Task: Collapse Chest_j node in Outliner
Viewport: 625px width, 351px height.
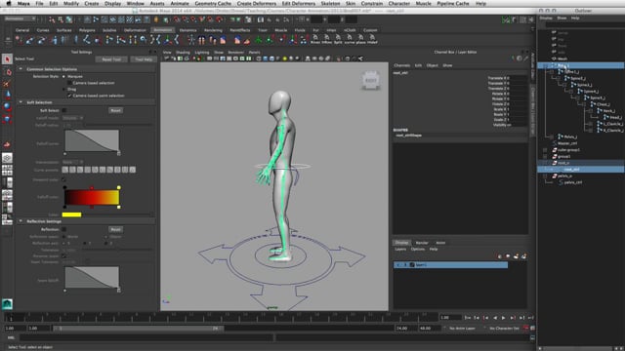Action: (584, 104)
